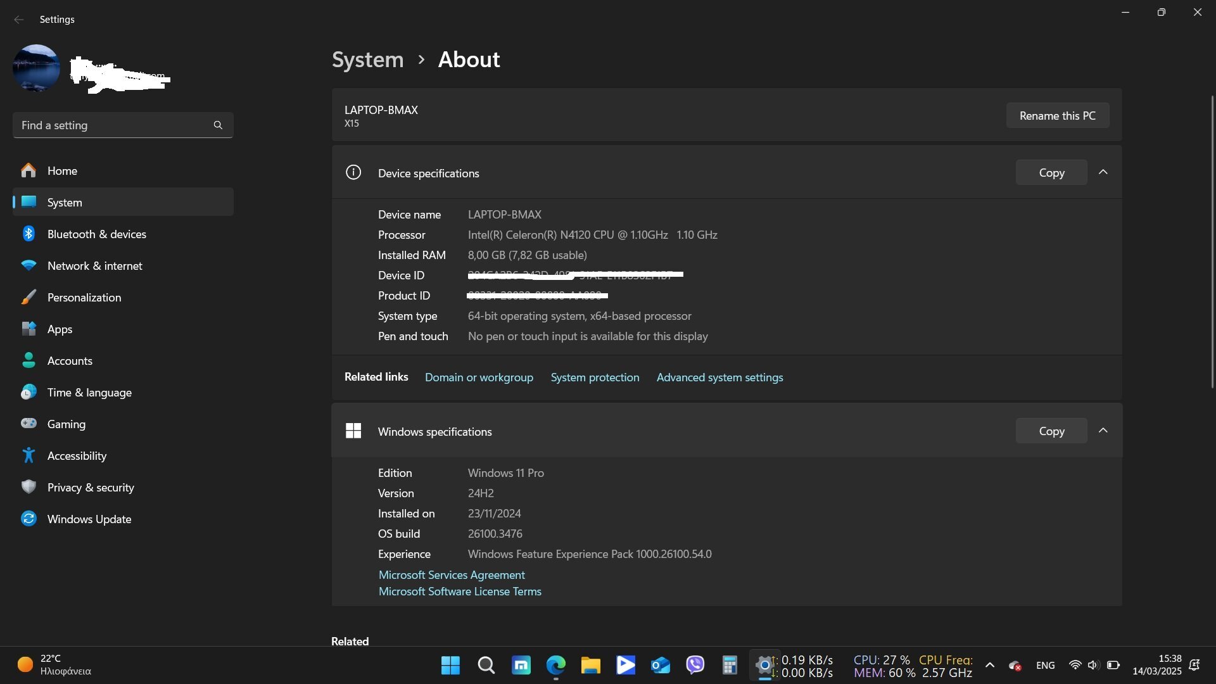The image size is (1216, 684).
Task: Show hidden system tray icons
Action: click(x=990, y=665)
